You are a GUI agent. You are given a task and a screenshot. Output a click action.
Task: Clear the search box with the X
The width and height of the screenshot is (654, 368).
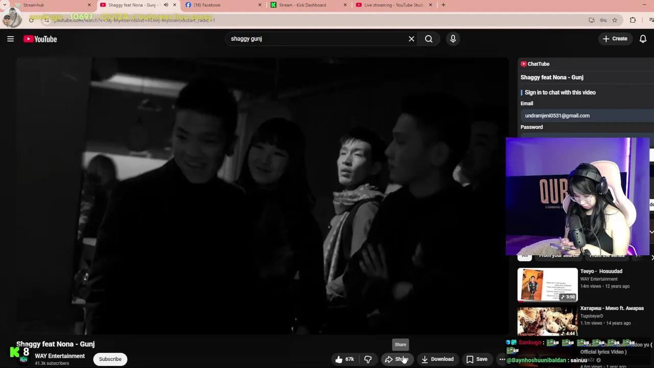411,39
